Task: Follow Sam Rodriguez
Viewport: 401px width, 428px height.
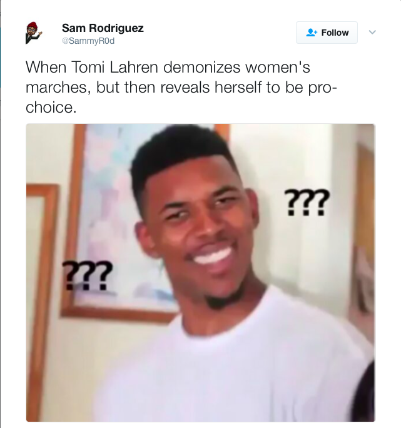Action: 327,33
